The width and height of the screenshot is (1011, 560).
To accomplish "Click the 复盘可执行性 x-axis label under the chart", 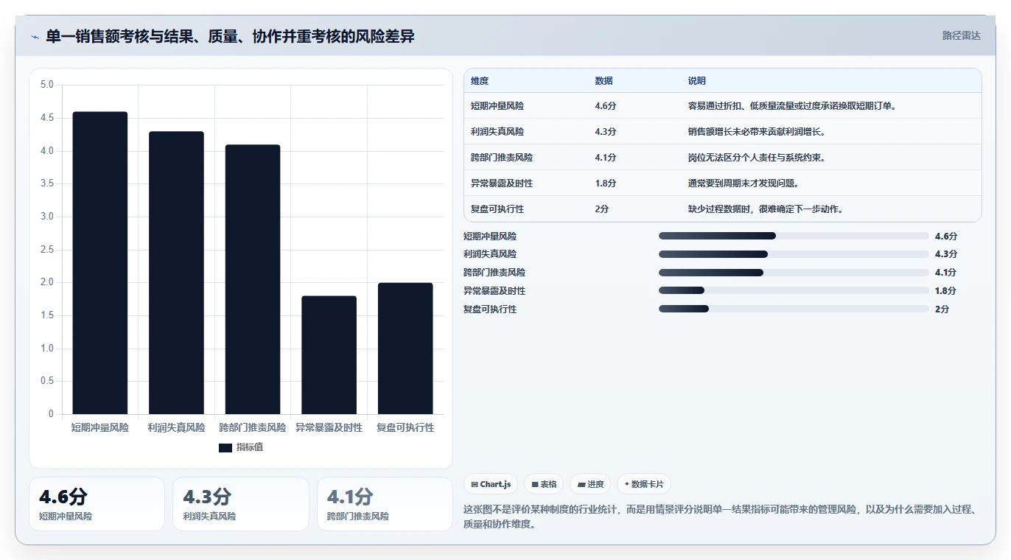I will point(405,427).
